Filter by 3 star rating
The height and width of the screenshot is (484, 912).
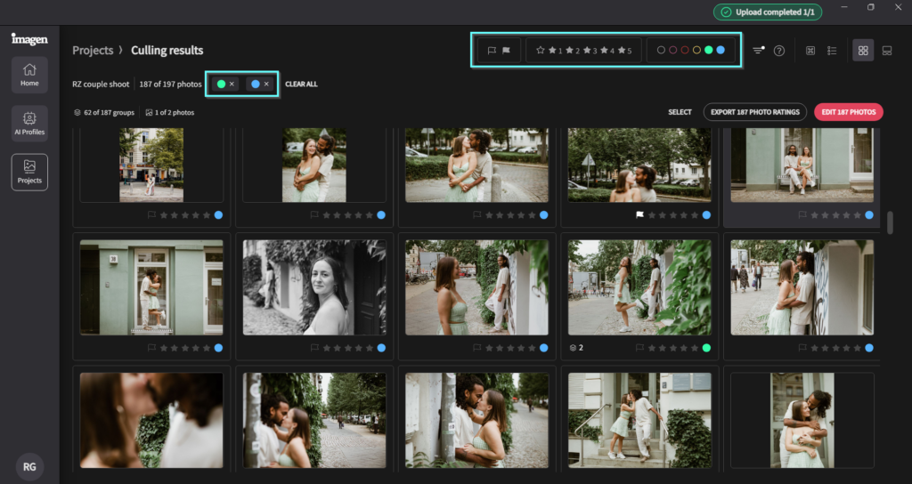click(x=590, y=51)
